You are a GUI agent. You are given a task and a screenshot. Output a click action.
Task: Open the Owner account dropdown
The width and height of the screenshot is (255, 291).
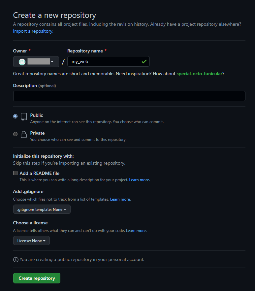pos(36,62)
